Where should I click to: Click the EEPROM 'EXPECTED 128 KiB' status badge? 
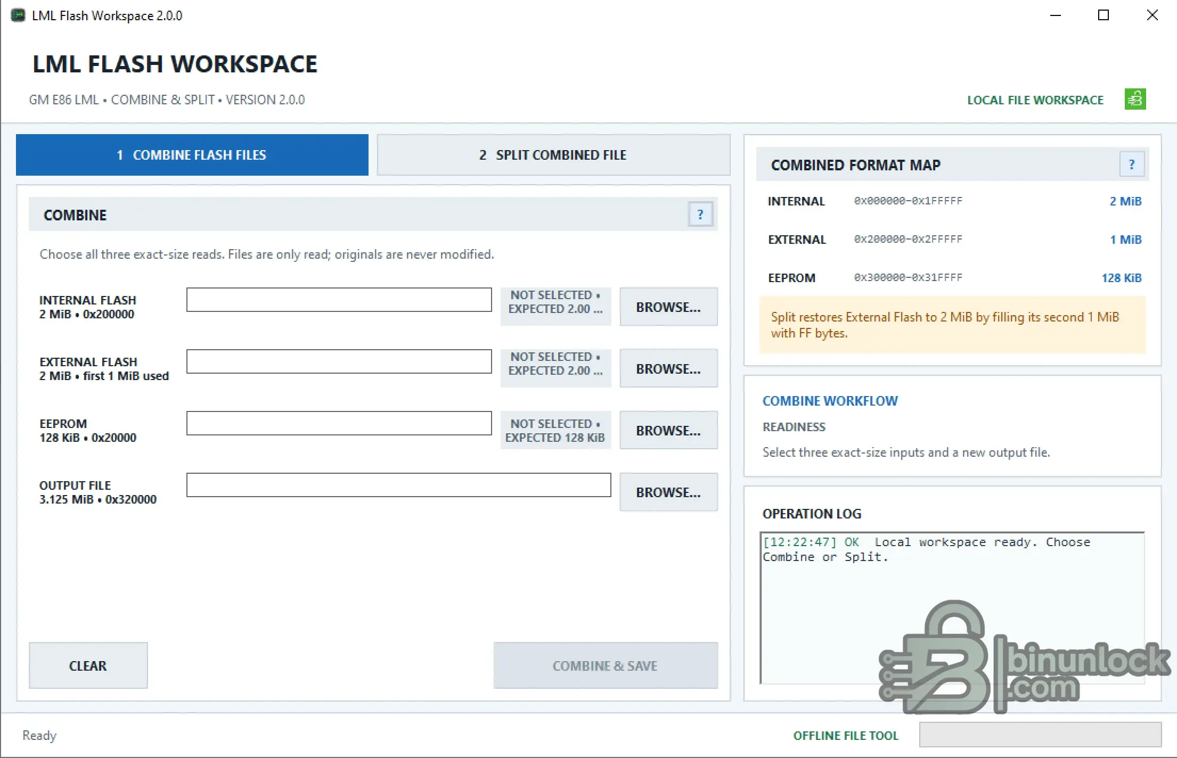coord(555,431)
